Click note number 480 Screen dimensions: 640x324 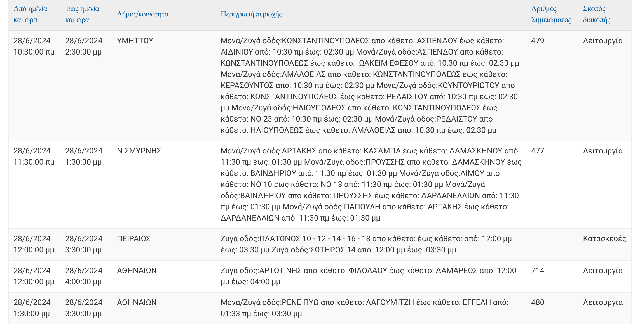pos(538,302)
